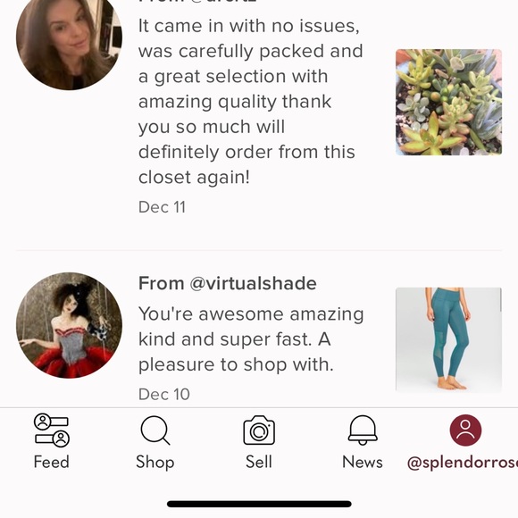Select the Feed tab label

pyautogui.click(x=52, y=462)
